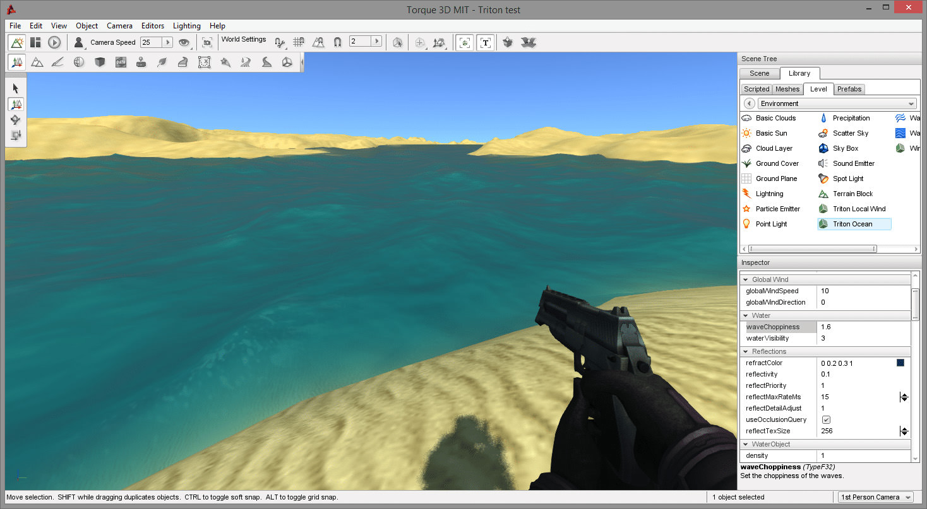Image resolution: width=927 pixels, height=509 pixels.
Task: Collapse the Global Wind section
Action: [746, 279]
